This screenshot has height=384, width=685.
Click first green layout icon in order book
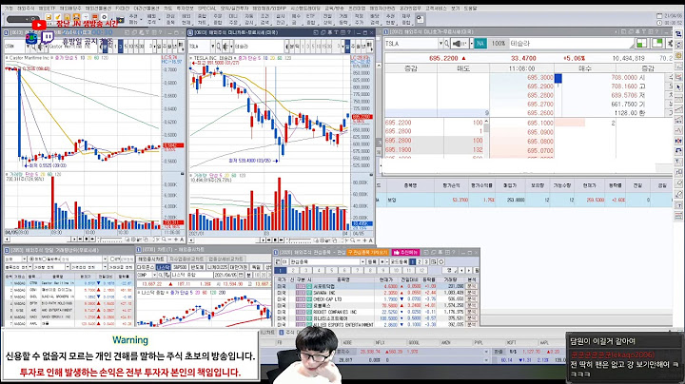click(x=642, y=43)
